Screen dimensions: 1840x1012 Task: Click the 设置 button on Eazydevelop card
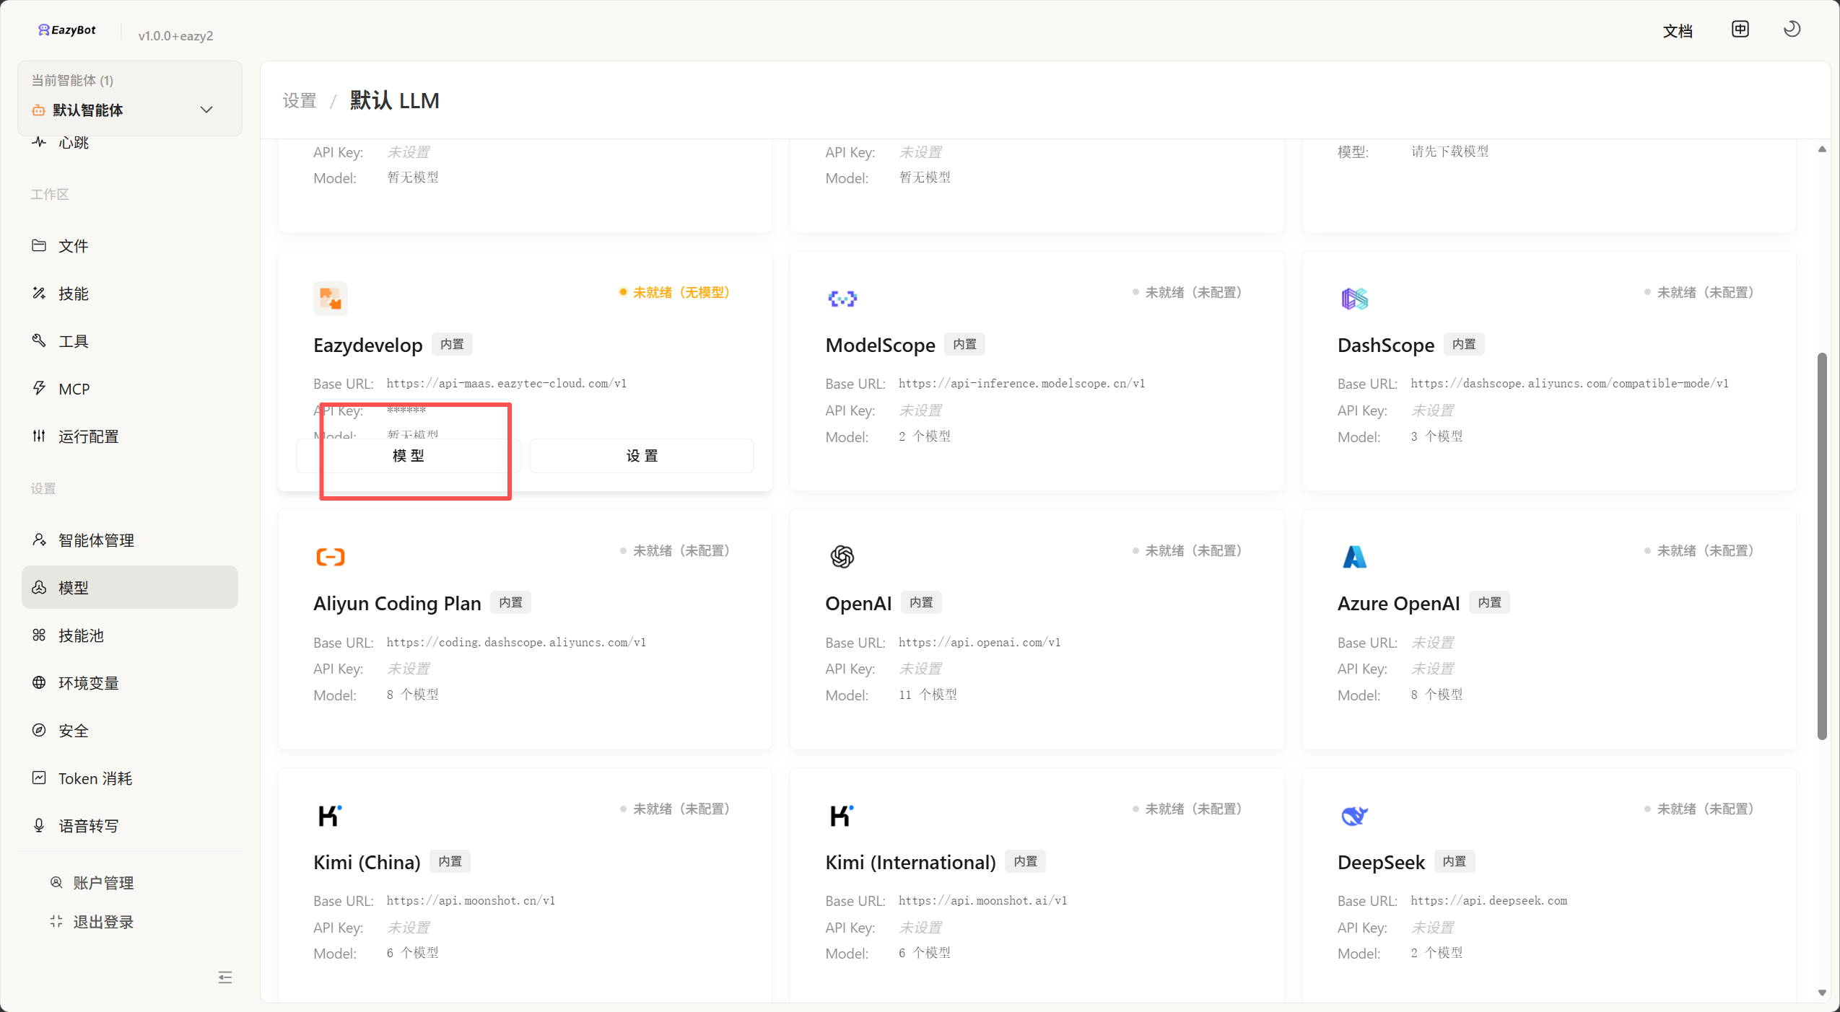pyautogui.click(x=642, y=456)
